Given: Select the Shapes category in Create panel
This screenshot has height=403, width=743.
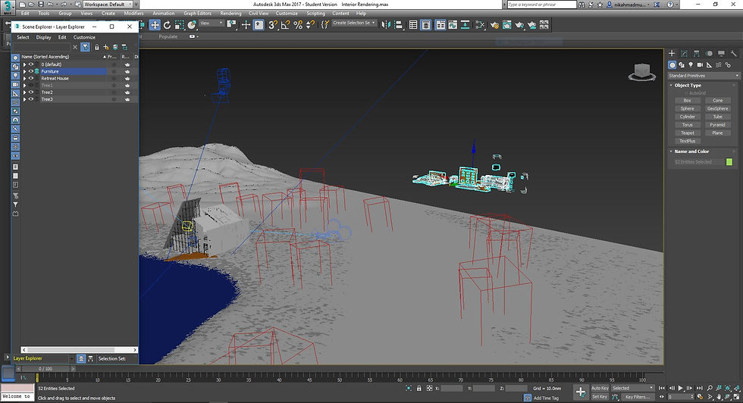Looking at the screenshot, I should (x=682, y=65).
